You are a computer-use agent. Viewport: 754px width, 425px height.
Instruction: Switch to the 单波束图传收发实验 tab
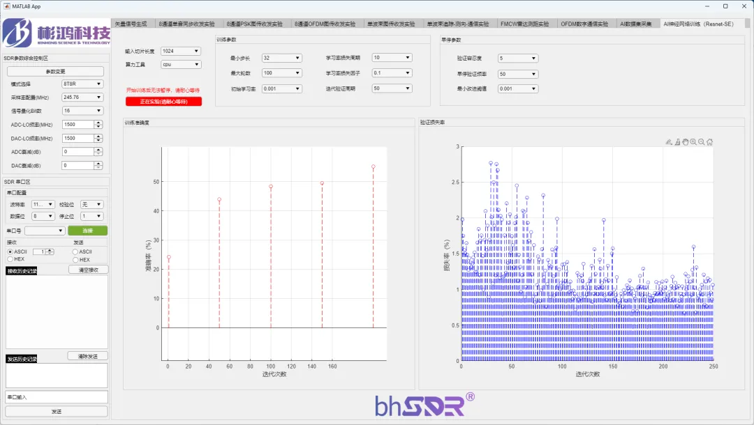[x=393, y=24]
